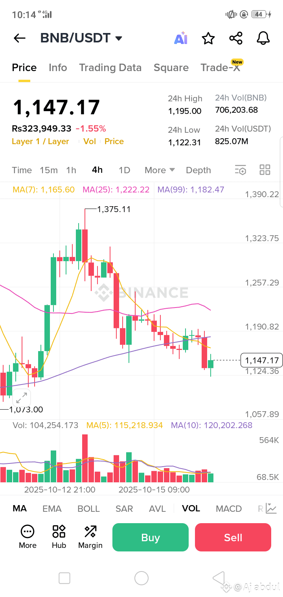Open the chart layout grid icon
This screenshot has width=283, height=597.
tap(265, 170)
